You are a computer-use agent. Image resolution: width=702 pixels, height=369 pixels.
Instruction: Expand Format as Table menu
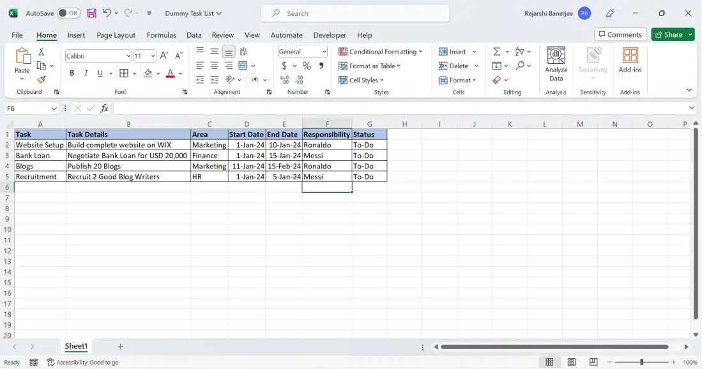coord(369,66)
